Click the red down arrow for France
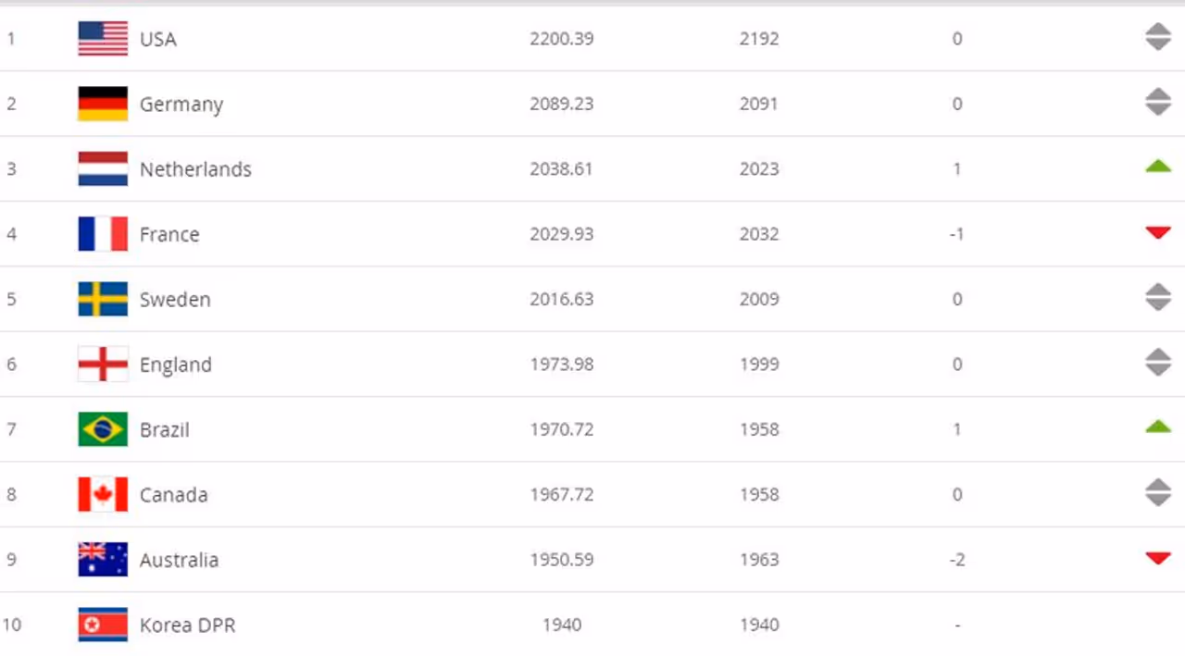This screenshot has width=1185, height=656. [1158, 233]
